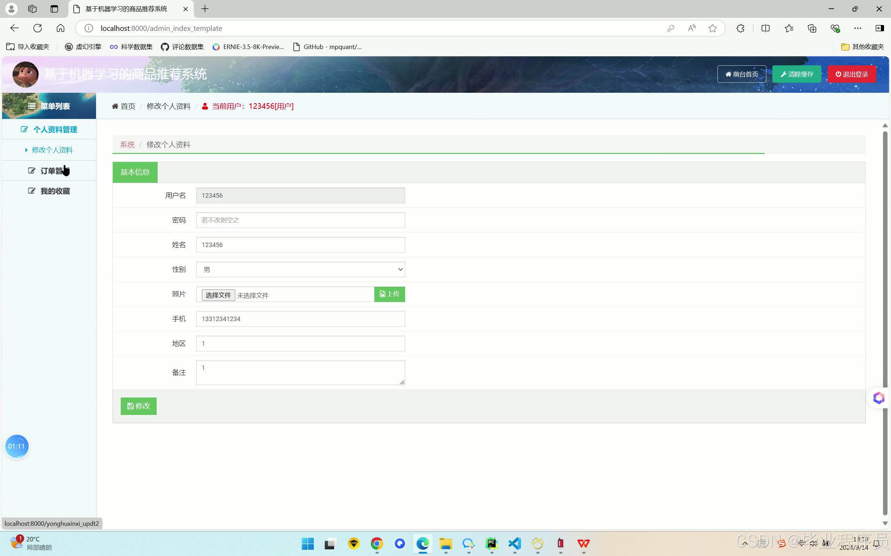Close the 基于机器学习的商品推荐系统 tab

point(186,9)
